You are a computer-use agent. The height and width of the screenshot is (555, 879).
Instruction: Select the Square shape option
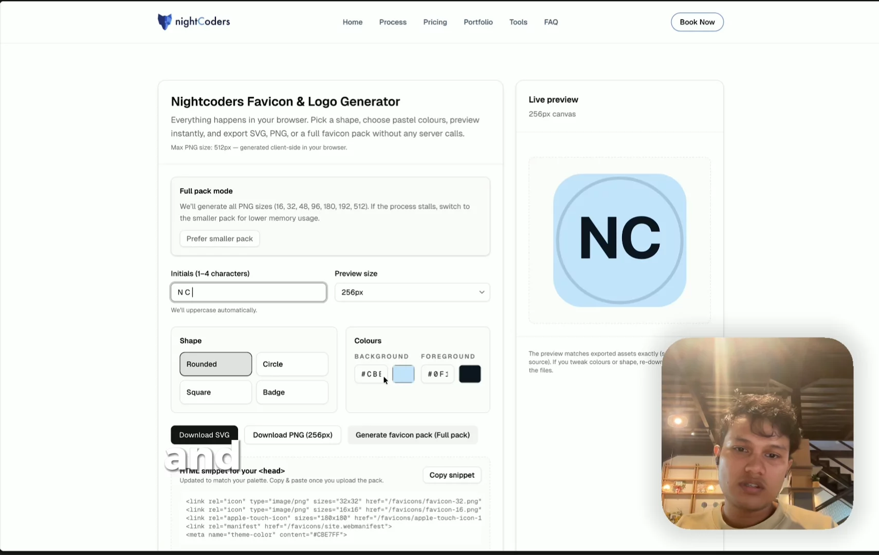215,392
